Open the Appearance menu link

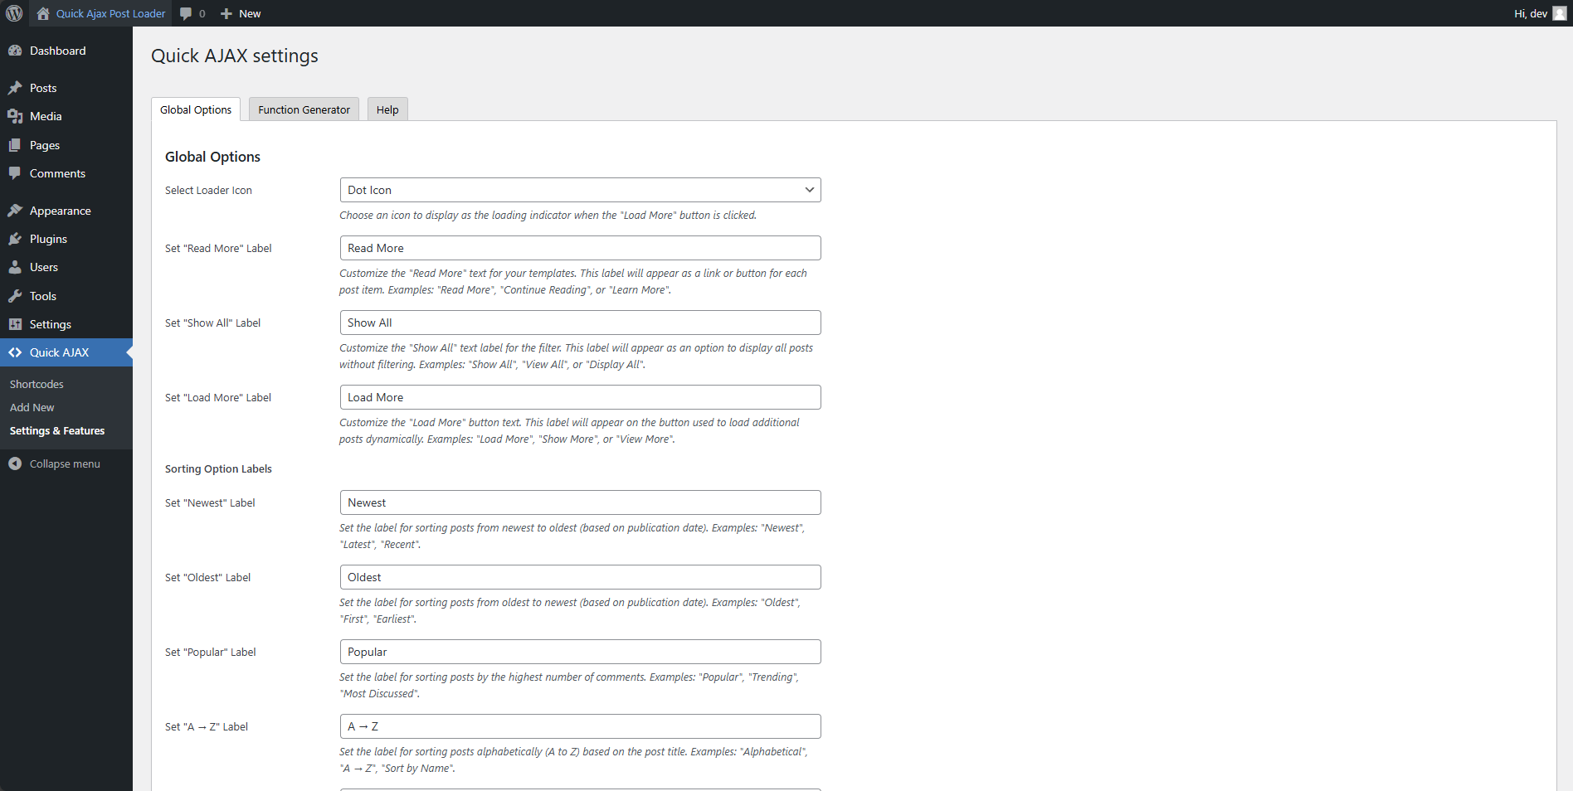click(x=61, y=211)
